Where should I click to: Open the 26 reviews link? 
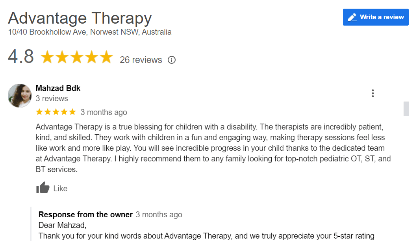click(x=141, y=60)
